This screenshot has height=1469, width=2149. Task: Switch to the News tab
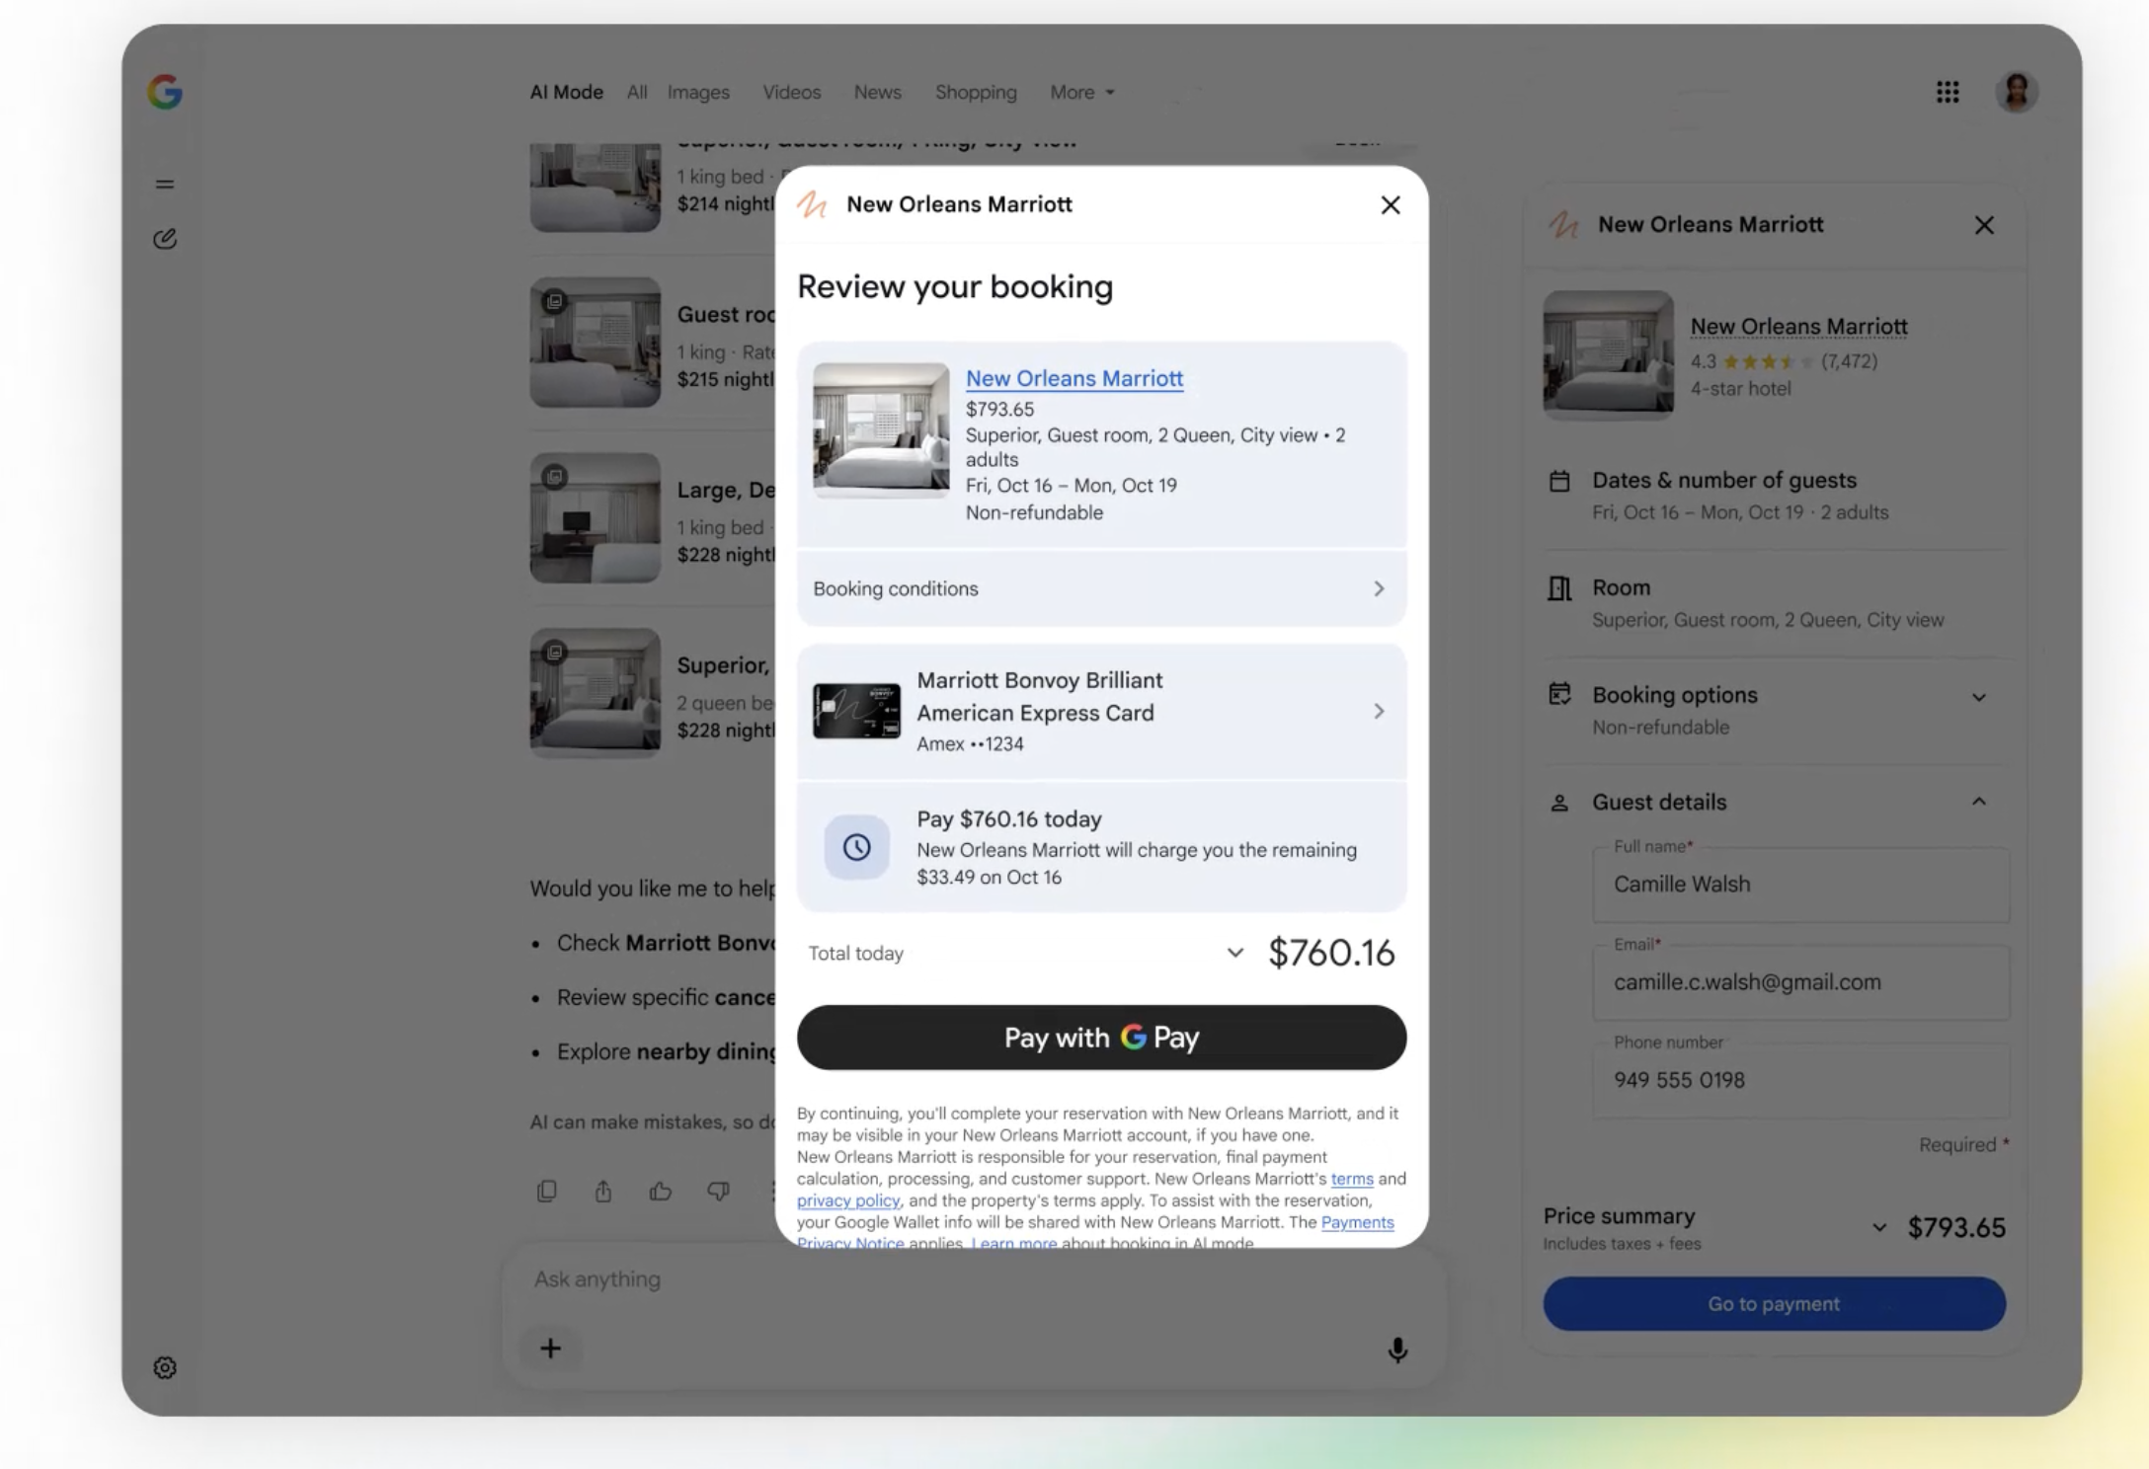pos(877,92)
